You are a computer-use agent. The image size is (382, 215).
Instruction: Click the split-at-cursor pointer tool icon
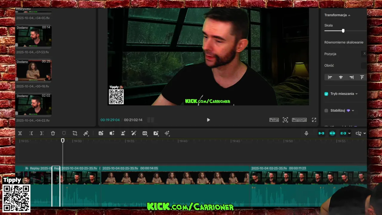point(358,133)
